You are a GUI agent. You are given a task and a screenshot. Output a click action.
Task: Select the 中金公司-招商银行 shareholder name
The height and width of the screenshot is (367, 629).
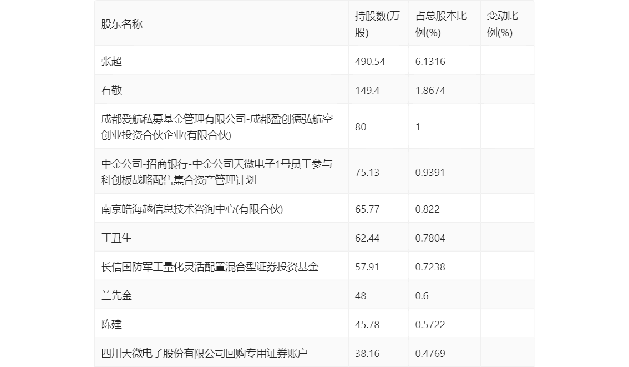pos(217,172)
